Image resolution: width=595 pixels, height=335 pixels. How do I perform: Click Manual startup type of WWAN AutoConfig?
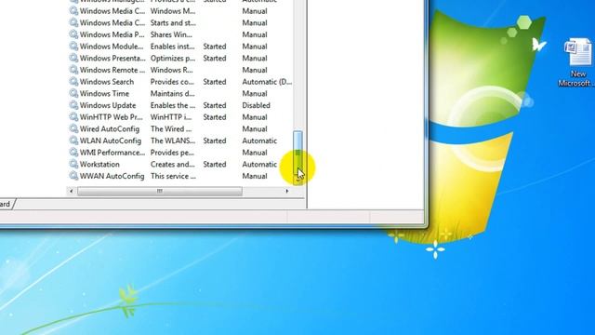(x=255, y=176)
